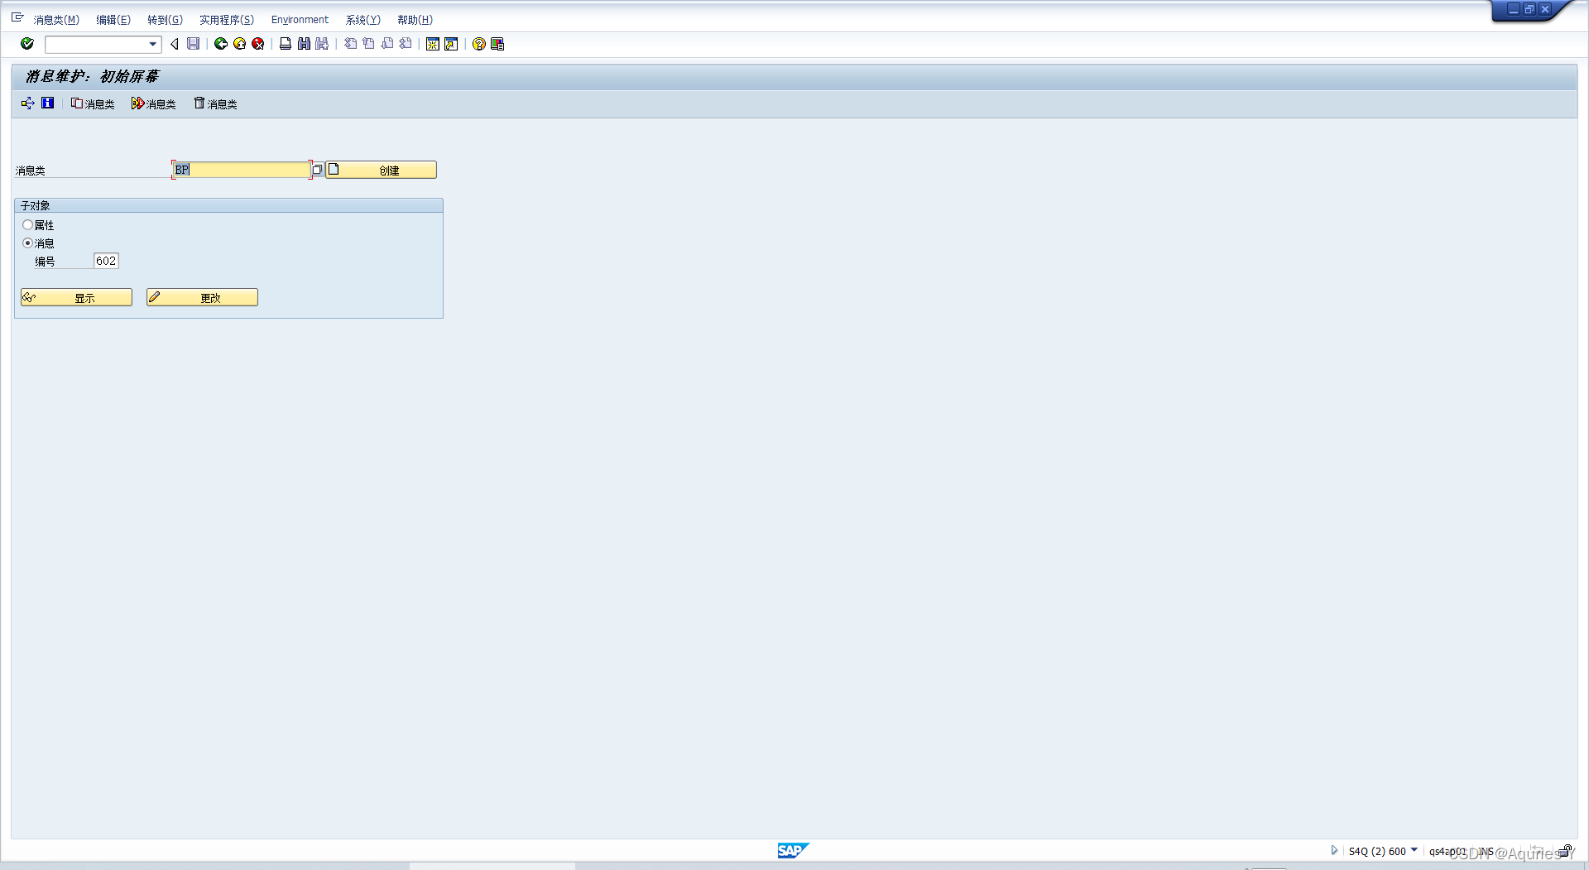The image size is (1589, 870).
Task: Click the red Cancel icon in toolbar
Action: pos(257,44)
